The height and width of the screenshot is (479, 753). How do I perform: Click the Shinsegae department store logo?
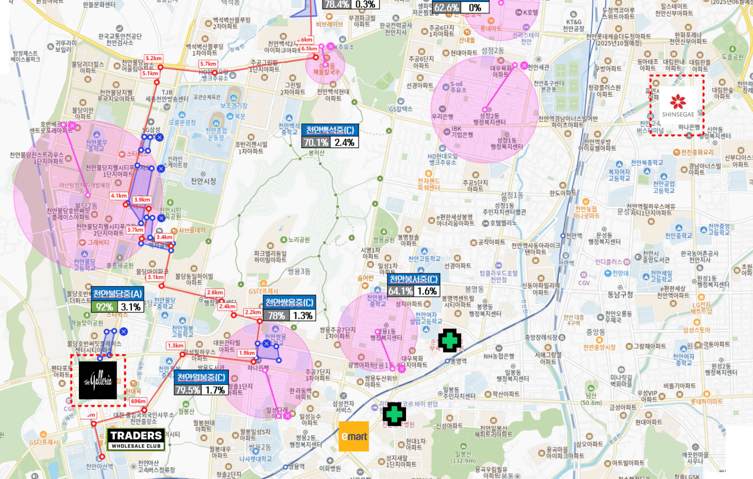pyautogui.click(x=678, y=105)
